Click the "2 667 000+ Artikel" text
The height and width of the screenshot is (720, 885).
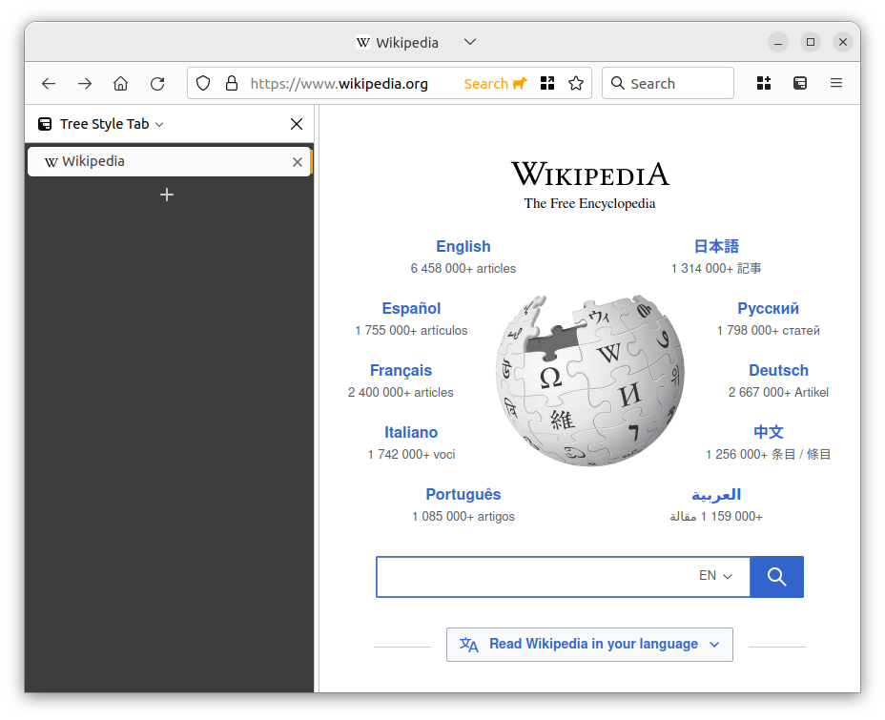click(x=778, y=393)
